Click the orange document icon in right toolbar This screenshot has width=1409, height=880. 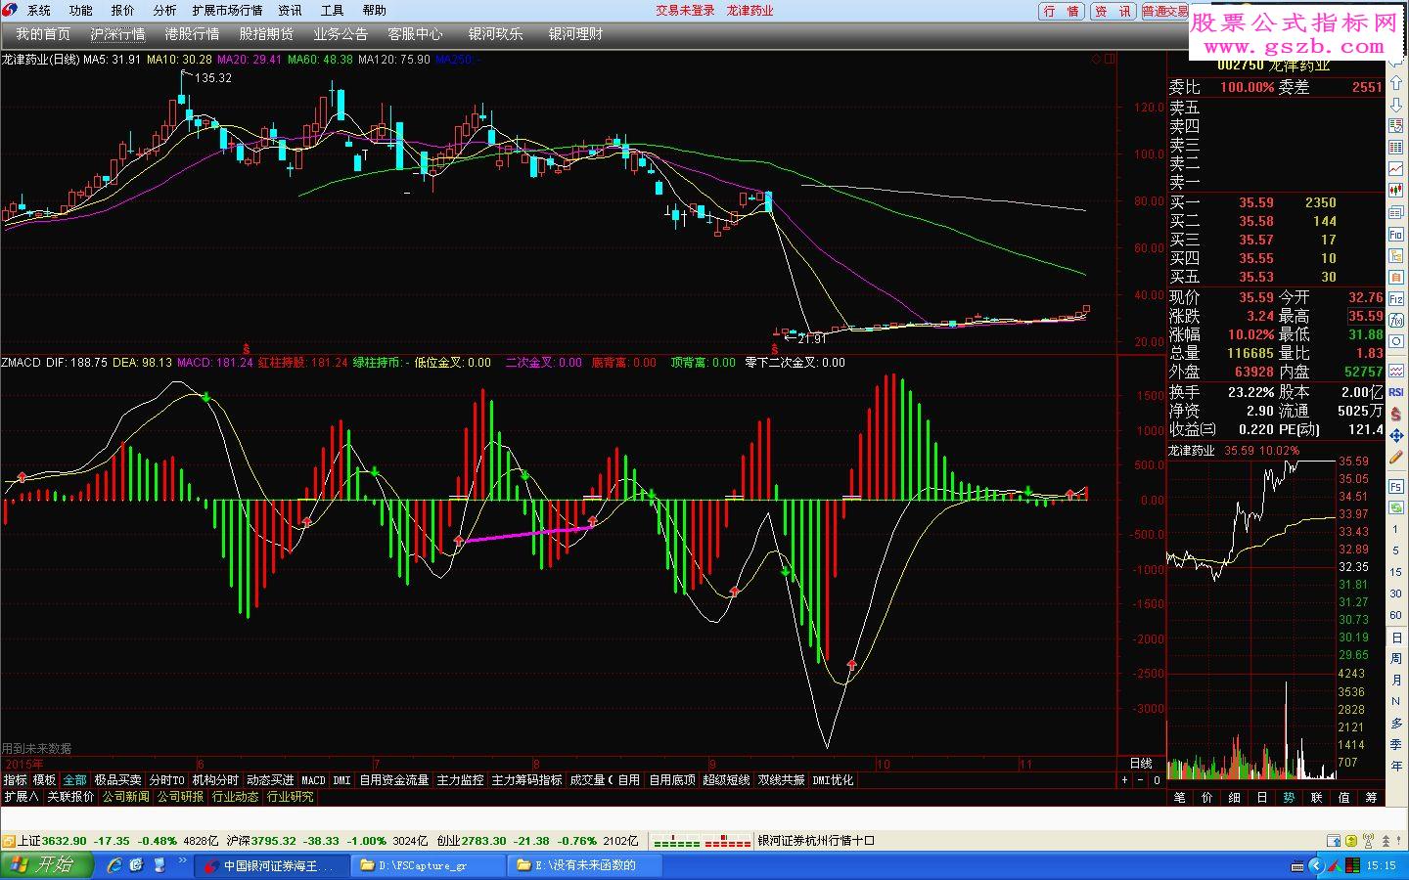coord(1396,277)
